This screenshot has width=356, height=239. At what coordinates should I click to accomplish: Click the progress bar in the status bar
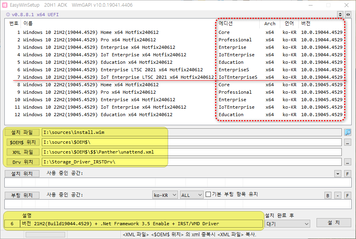click(45, 235)
